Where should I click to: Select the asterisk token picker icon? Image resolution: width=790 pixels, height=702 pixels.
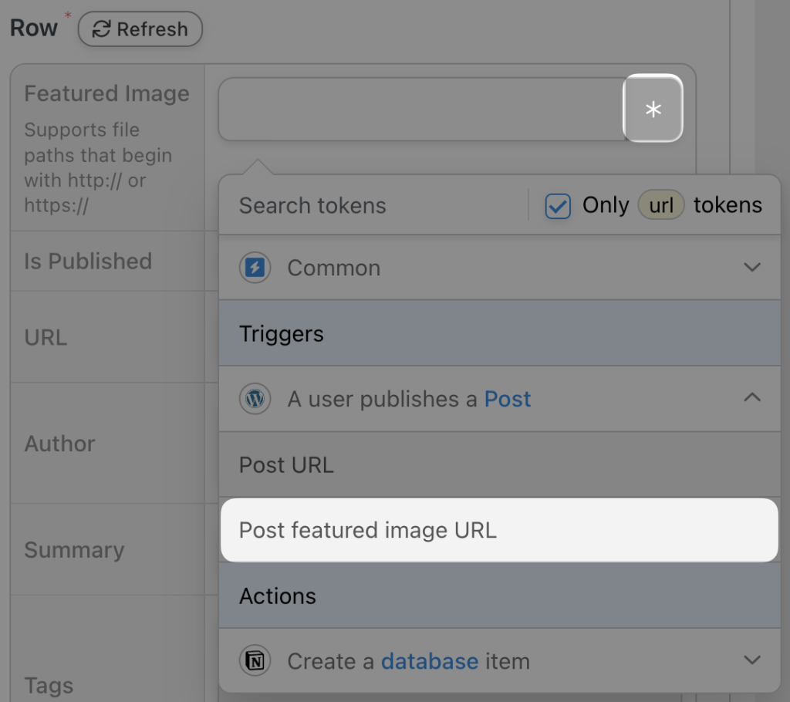(x=653, y=110)
